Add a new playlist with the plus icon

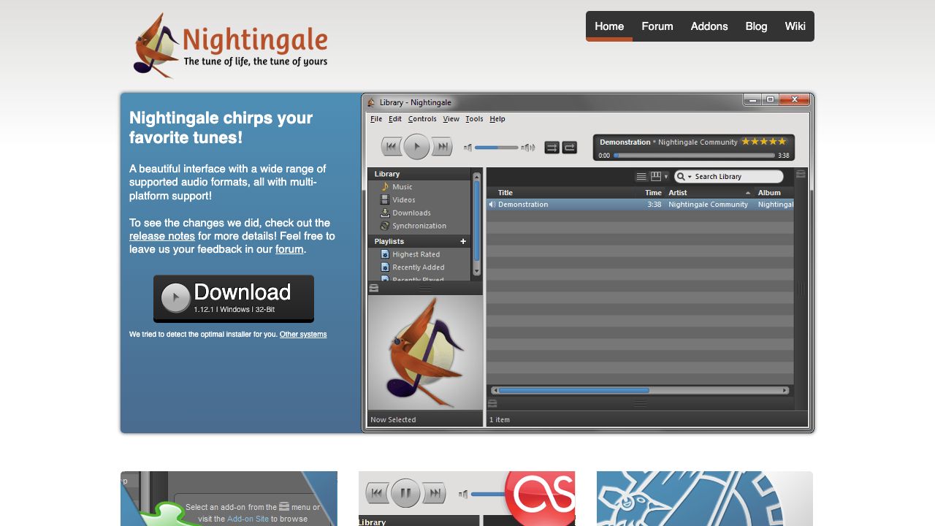tap(462, 241)
